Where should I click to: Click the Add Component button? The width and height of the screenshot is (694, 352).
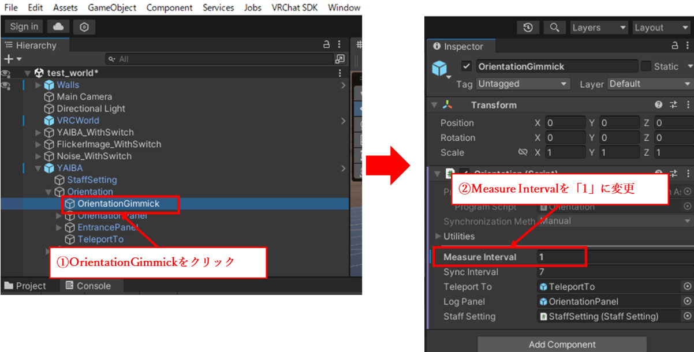562,344
